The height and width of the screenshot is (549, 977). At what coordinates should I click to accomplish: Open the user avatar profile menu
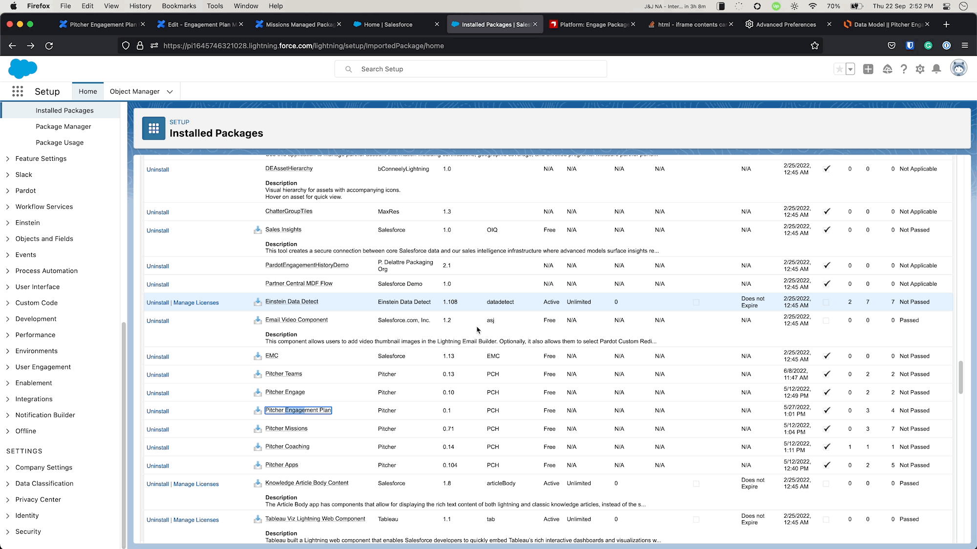click(958, 68)
